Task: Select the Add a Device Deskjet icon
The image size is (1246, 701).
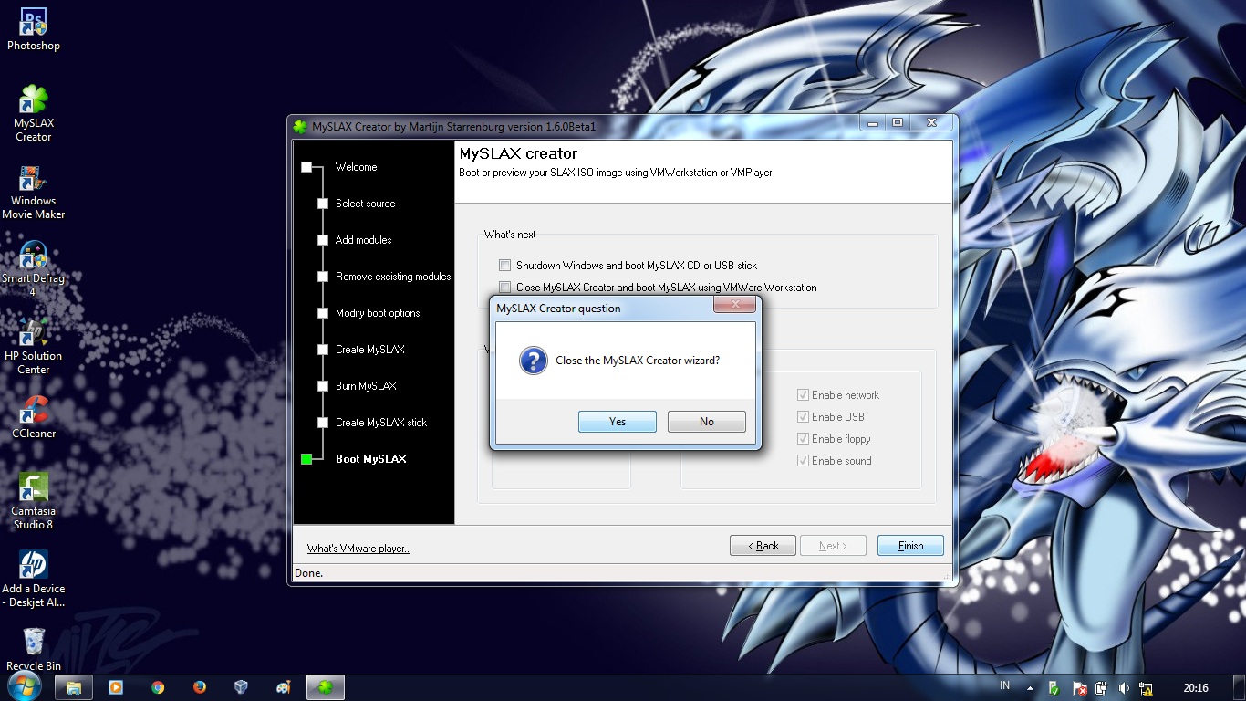Action: tap(33, 579)
